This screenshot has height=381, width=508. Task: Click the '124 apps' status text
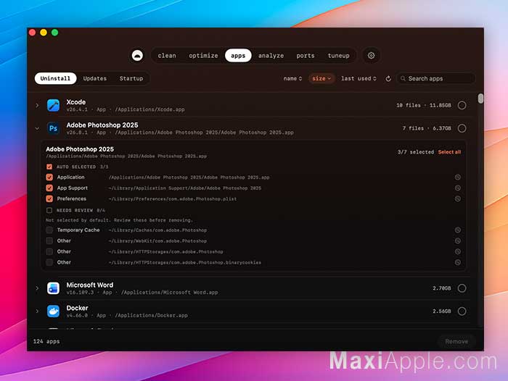[46, 342]
